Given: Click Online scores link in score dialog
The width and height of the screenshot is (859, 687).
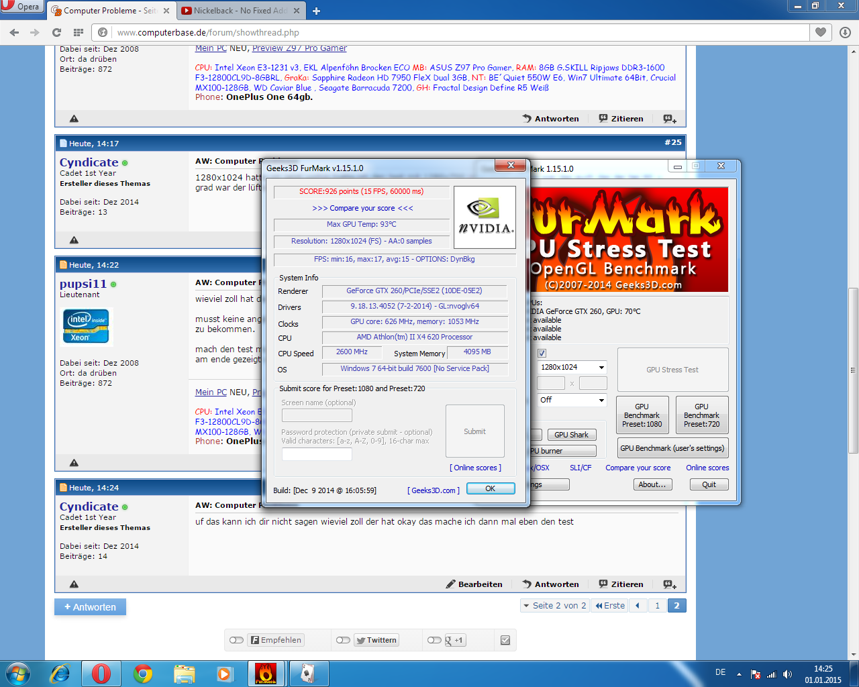Looking at the screenshot, I should click(475, 468).
